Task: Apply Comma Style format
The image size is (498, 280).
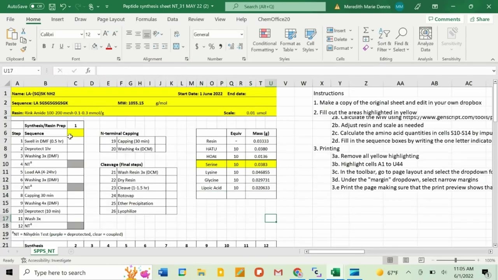Action: pyautogui.click(x=221, y=46)
